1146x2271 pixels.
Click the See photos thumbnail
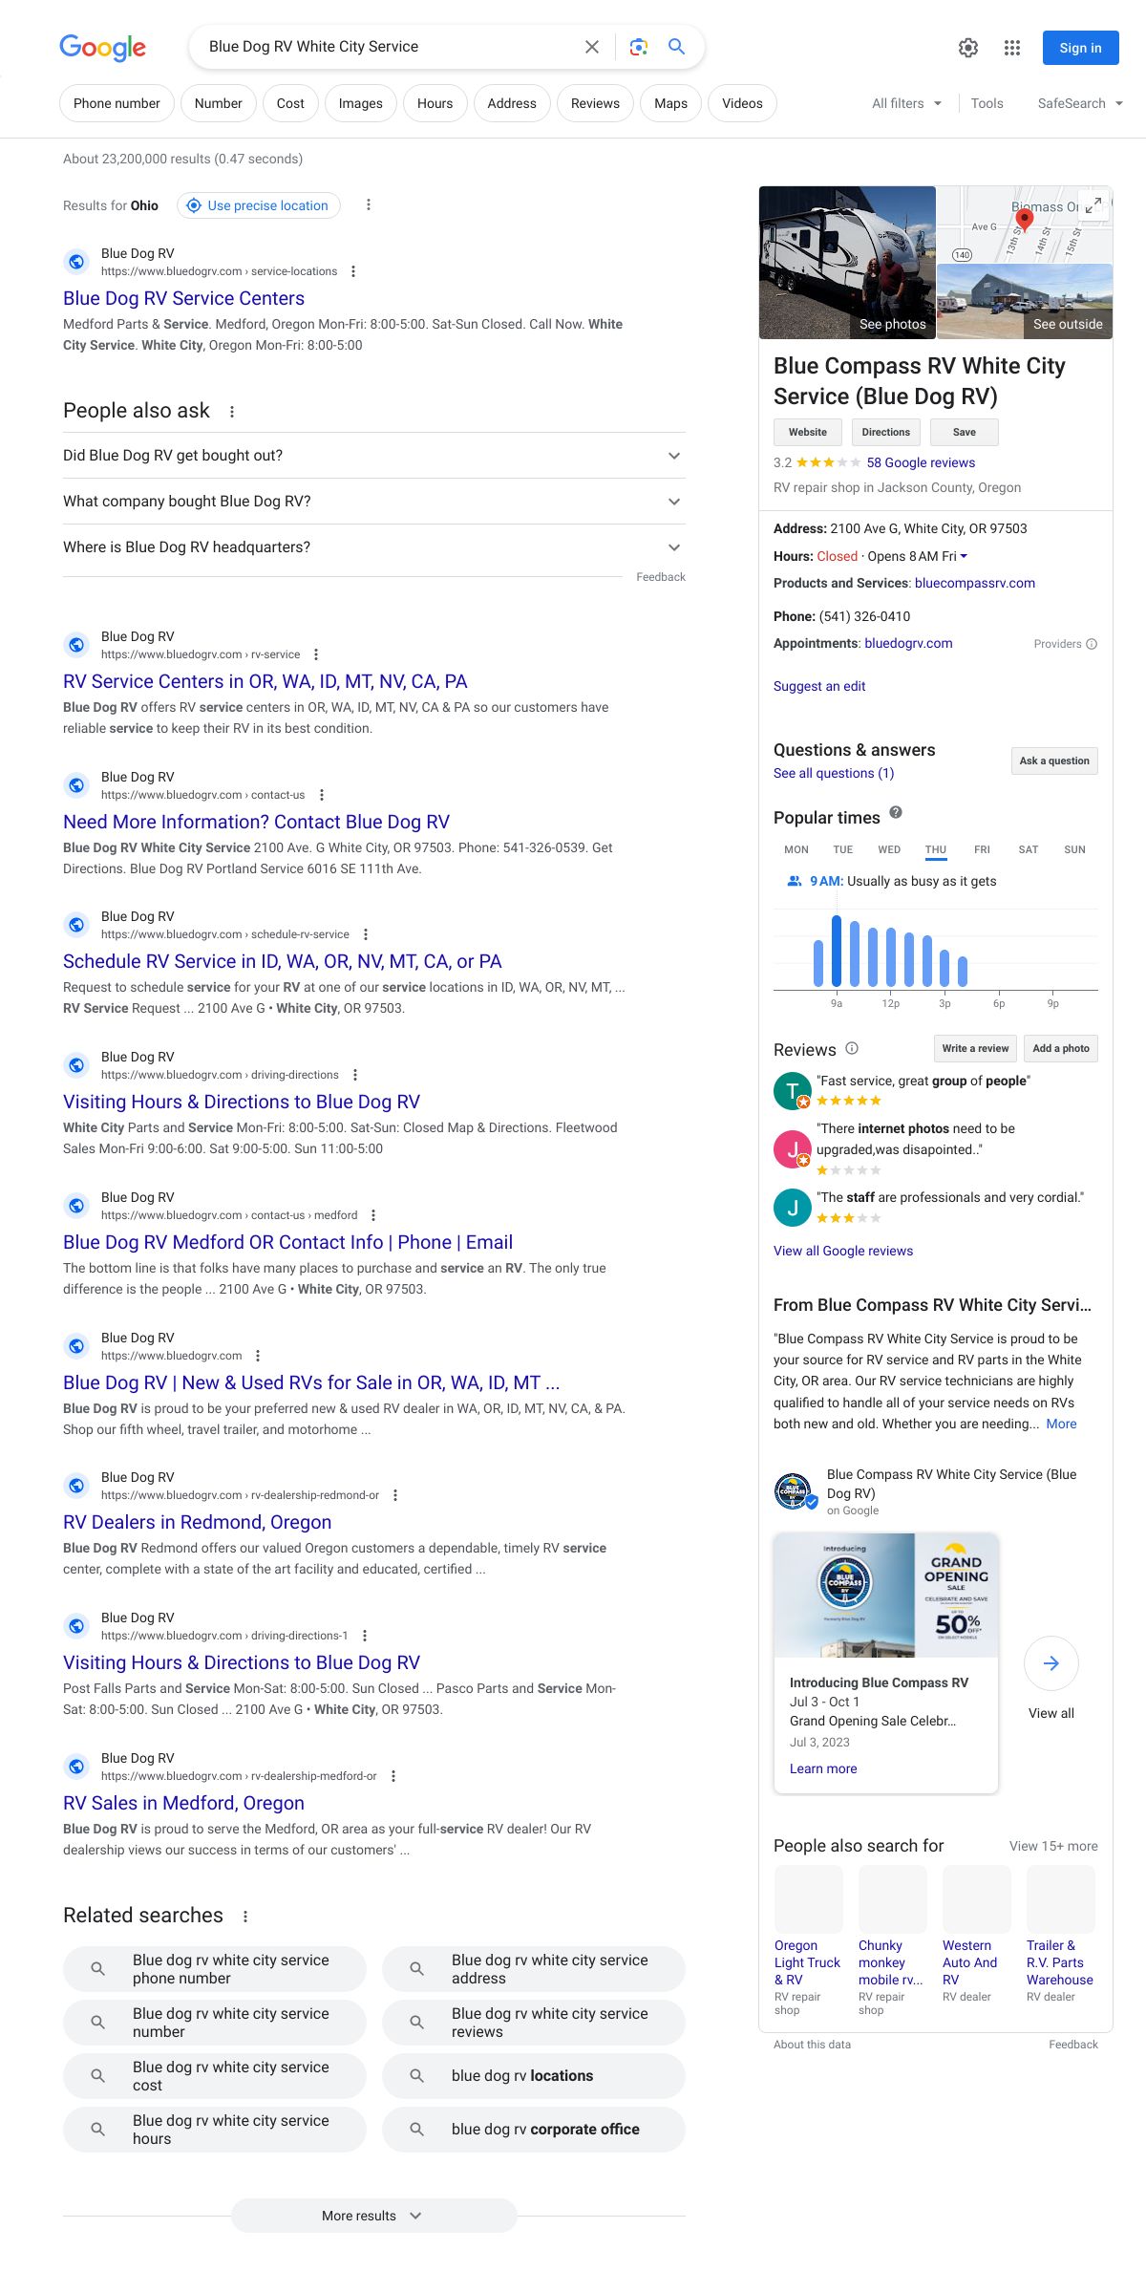point(847,263)
